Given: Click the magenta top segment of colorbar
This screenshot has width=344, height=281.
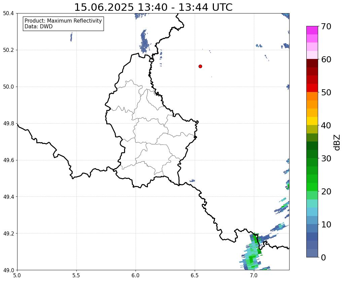Looking at the screenshot, I should click(x=312, y=30).
